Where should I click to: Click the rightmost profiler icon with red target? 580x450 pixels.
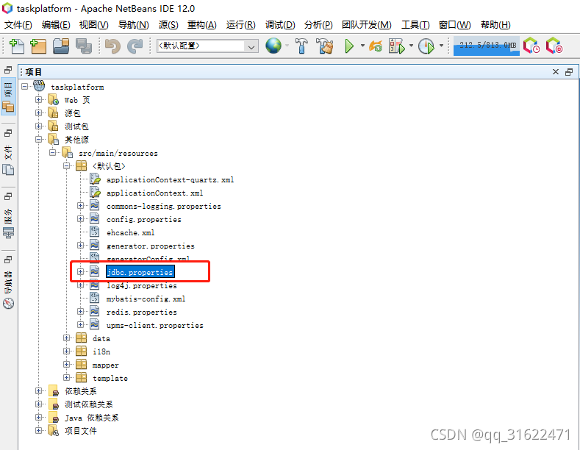coord(554,46)
